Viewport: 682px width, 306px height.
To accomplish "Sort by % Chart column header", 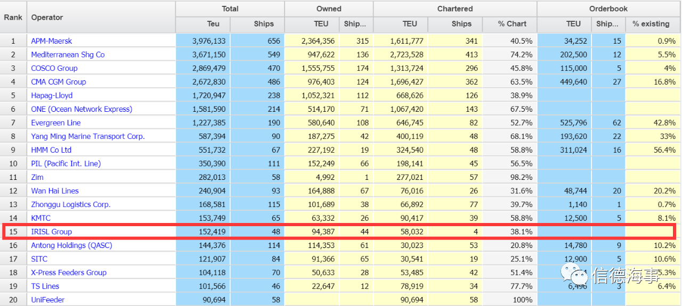I will point(512,23).
